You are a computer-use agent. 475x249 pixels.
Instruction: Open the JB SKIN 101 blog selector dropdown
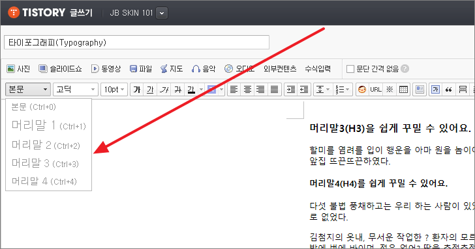coord(162,13)
